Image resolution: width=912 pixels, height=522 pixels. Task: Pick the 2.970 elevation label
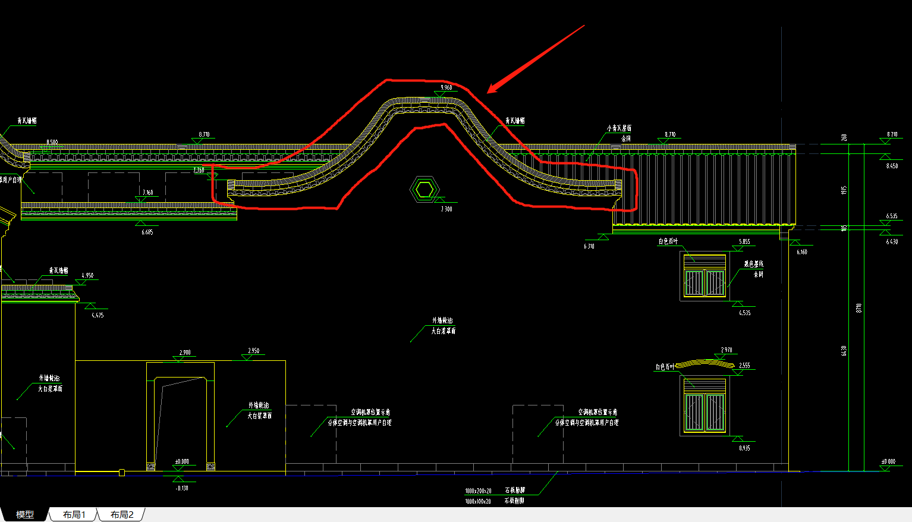[727, 350]
